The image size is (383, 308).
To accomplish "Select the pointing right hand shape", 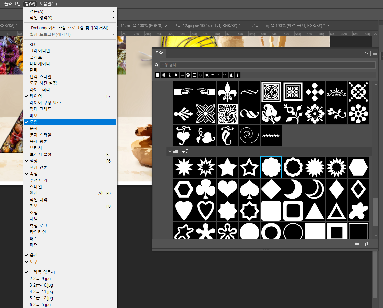I will (x=184, y=92).
